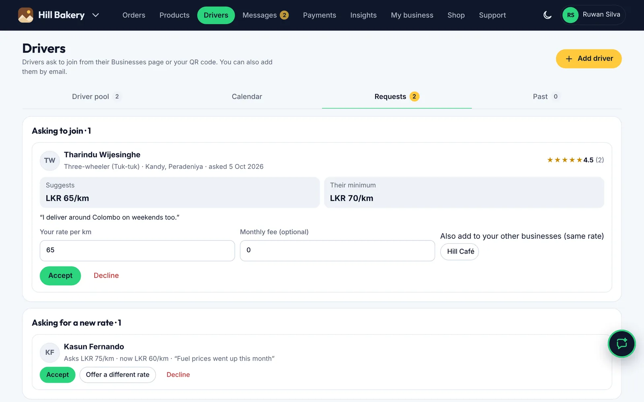
Task: Click the Add driver button
Action: (588, 59)
